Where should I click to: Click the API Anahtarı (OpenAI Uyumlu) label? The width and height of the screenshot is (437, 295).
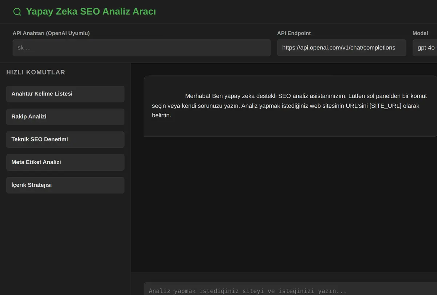pyautogui.click(x=51, y=33)
